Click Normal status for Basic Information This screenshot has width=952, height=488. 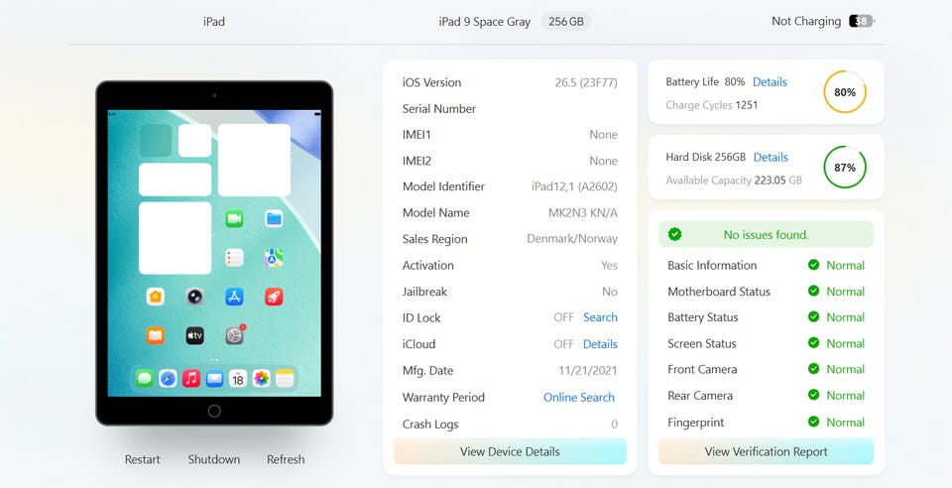[x=845, y=265]
